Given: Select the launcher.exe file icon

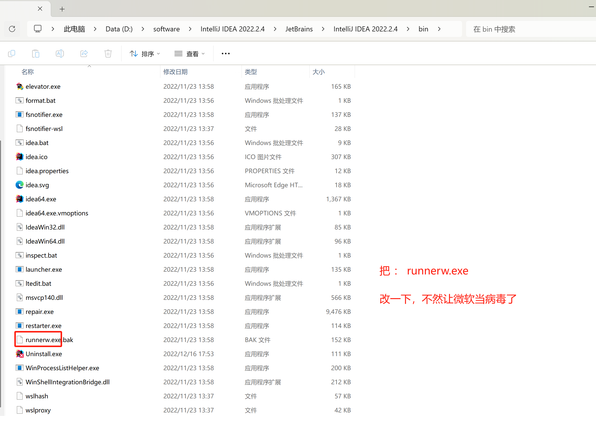Looking at the screenshot, I should point(20,269).
